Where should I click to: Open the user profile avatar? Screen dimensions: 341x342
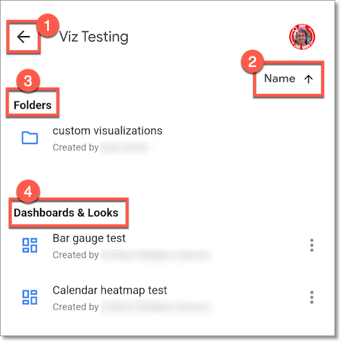point(302,37)
